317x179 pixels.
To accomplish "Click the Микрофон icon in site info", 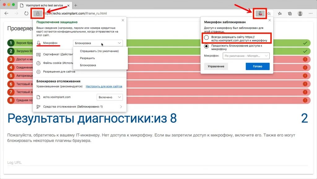I will click(39, 43).
